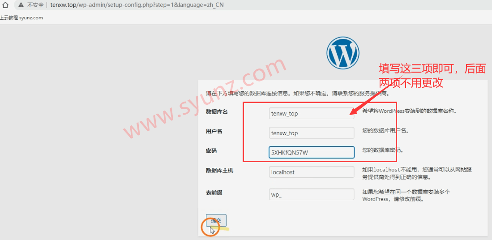Click the text 希望将WordPress安装到的数据库名称。

tap(409, 111)
